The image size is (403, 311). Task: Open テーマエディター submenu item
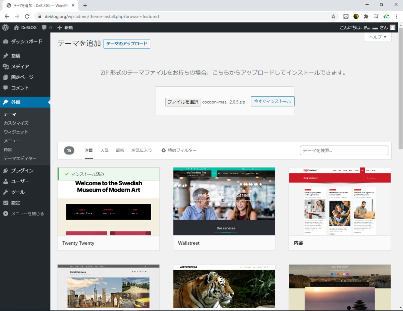(x=20, y=158)
